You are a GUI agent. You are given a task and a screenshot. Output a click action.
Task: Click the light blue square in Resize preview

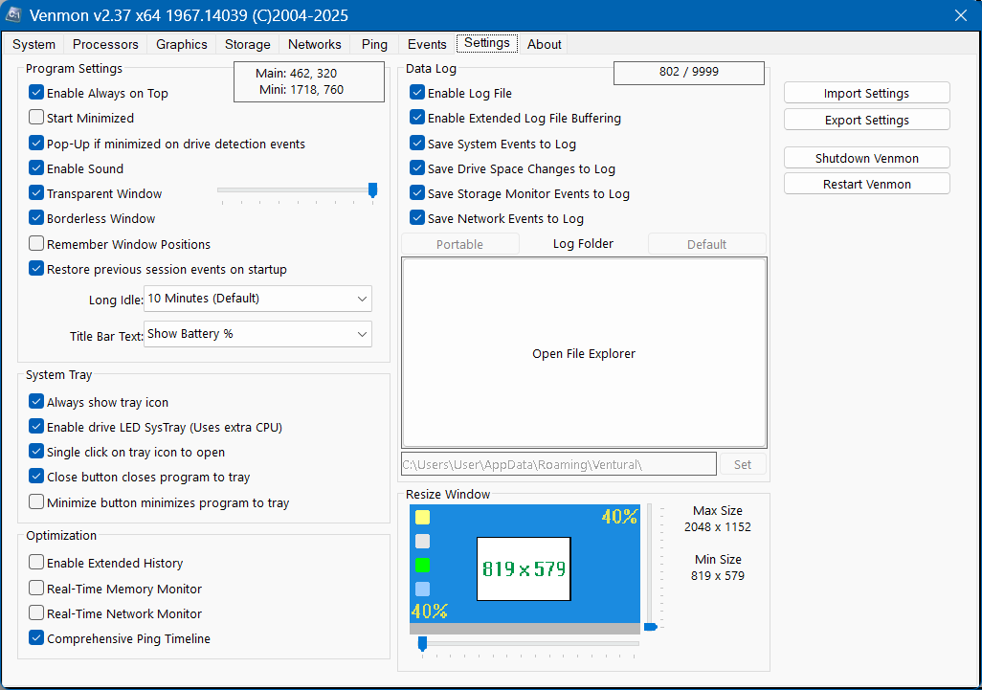point(423,589)
